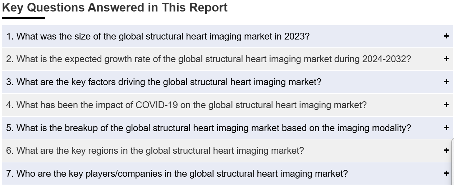Click blank space in the growth rate question row
This screenshot has width=454, height=185.
(x=427, y=59)
